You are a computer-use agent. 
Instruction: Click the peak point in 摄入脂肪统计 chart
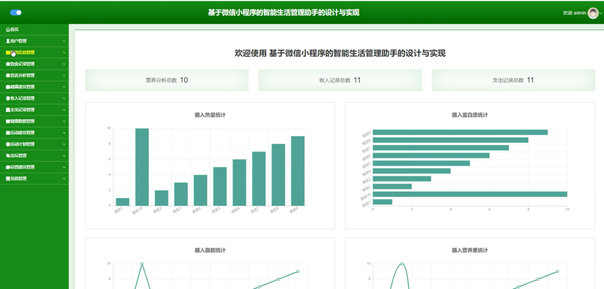click(142, 264)
